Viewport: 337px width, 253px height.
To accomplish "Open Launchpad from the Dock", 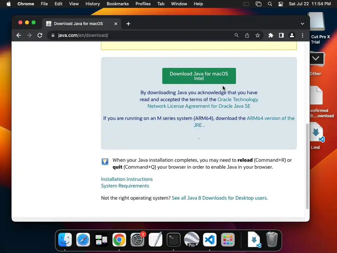I will click(x=228, y=240).
